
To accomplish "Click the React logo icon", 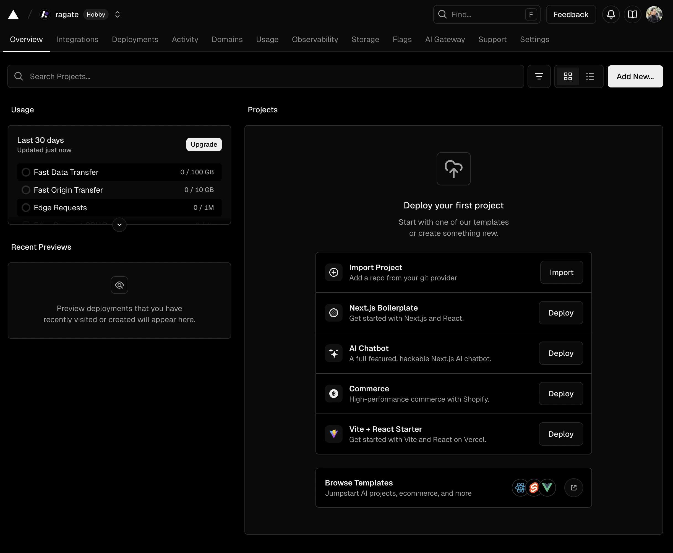I will click(521, 488).
